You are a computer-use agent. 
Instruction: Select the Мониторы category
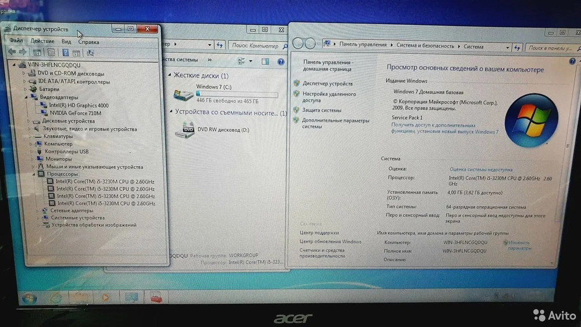[x=59, y=159]
